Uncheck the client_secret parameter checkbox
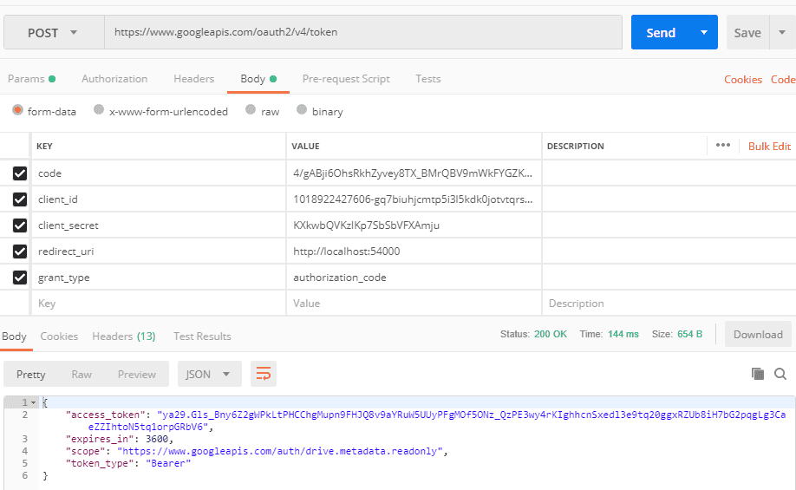 click(20, 225)
